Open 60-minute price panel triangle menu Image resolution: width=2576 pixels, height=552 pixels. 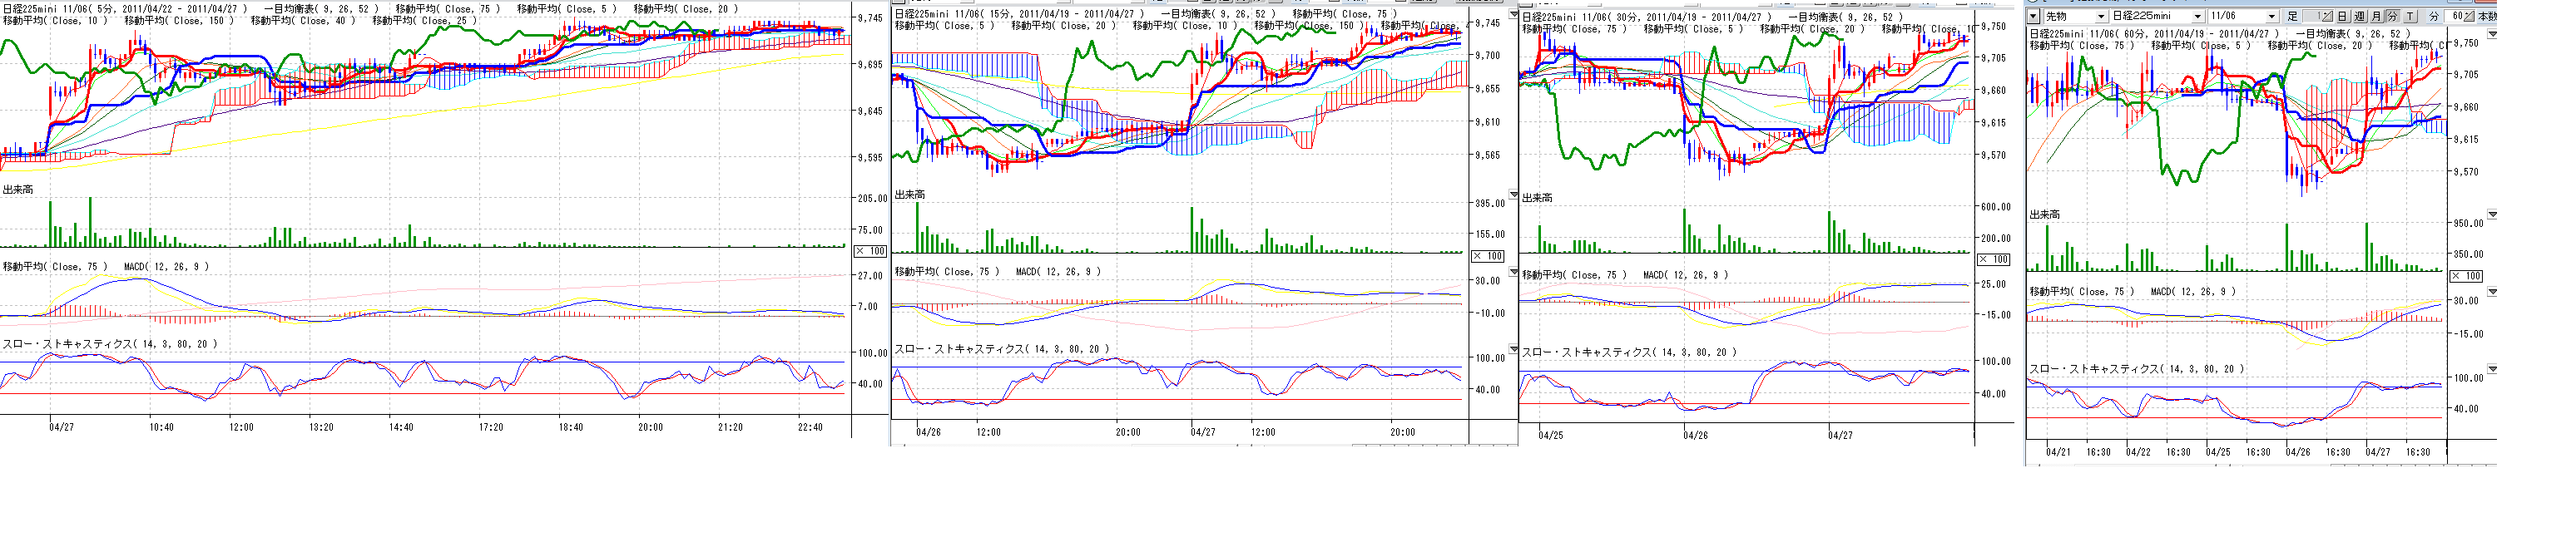click(2492, 35)
